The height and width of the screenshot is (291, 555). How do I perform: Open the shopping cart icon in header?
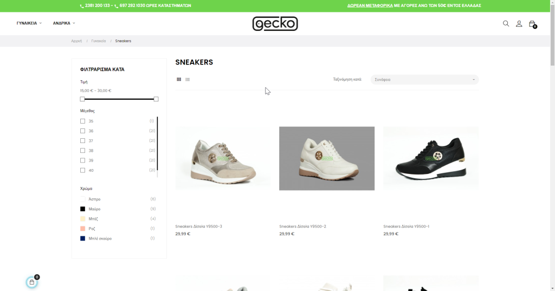(x=532, y=24)
